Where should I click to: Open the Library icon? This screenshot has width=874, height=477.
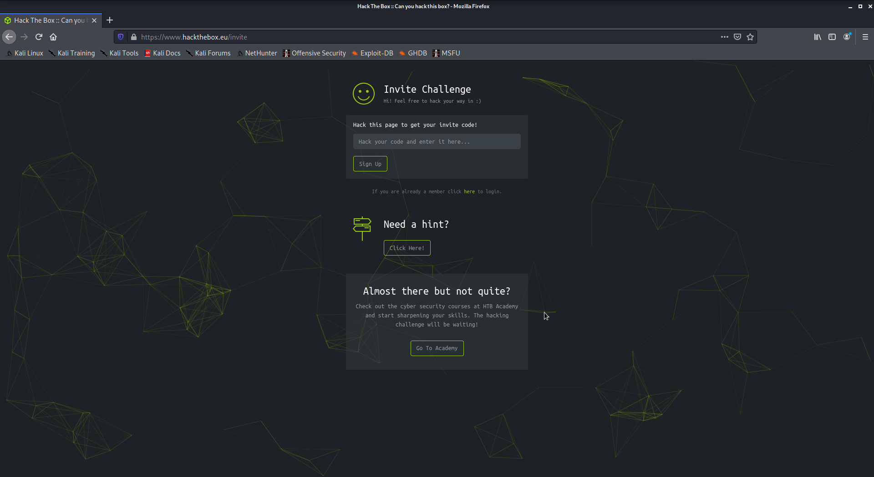pos(818,37)
